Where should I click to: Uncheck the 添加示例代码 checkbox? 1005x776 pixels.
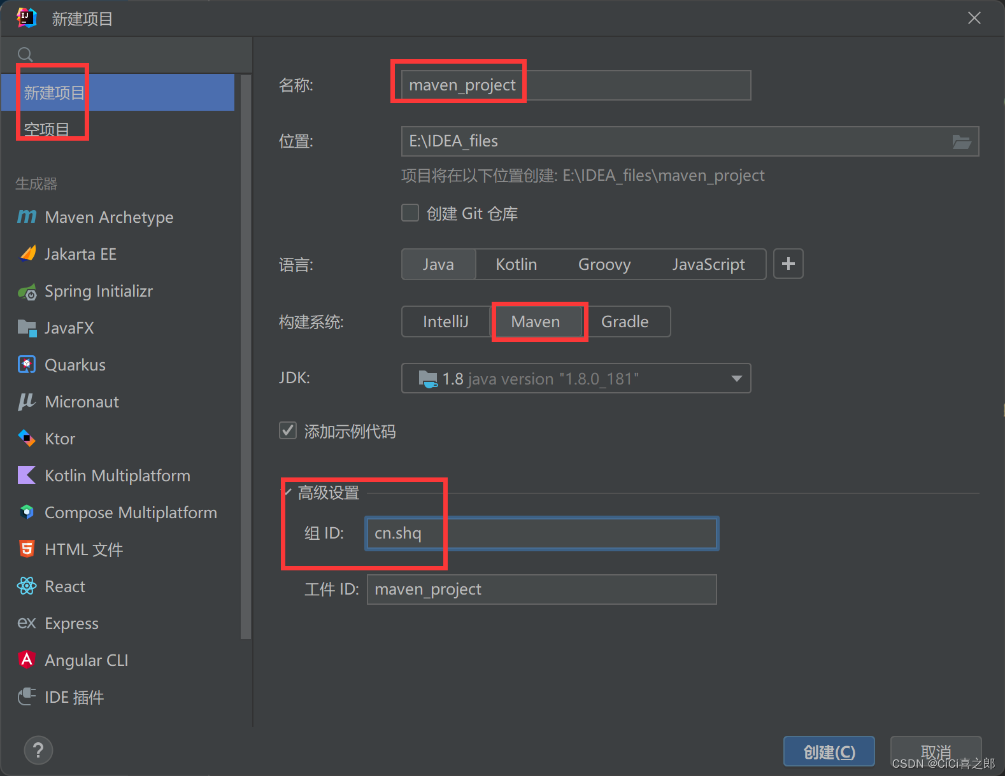(288, 431)
